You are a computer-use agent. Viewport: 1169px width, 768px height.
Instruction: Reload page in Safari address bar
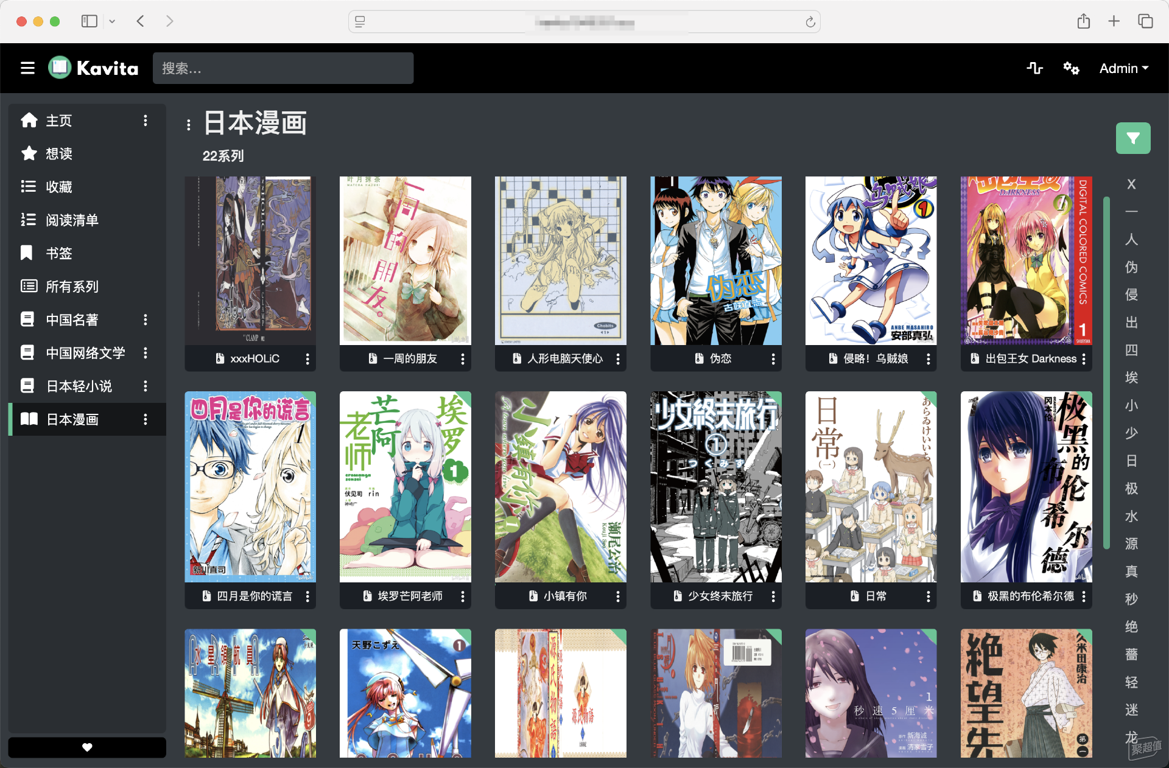pyautogui.click(x=810, y=22)
